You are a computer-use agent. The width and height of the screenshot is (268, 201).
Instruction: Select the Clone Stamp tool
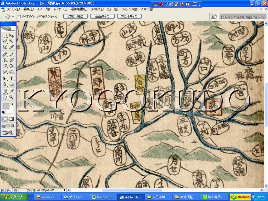pyautogui.click(x=5, y=60)
